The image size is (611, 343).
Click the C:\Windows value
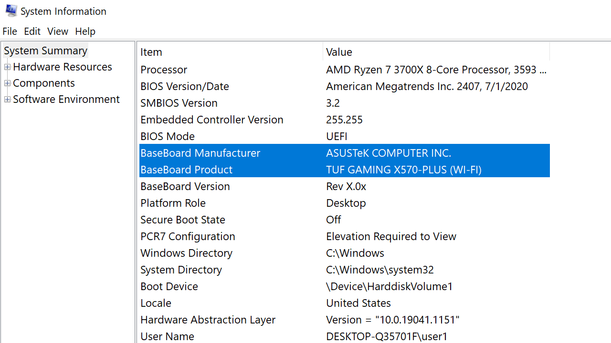click(x=355, y=253)
